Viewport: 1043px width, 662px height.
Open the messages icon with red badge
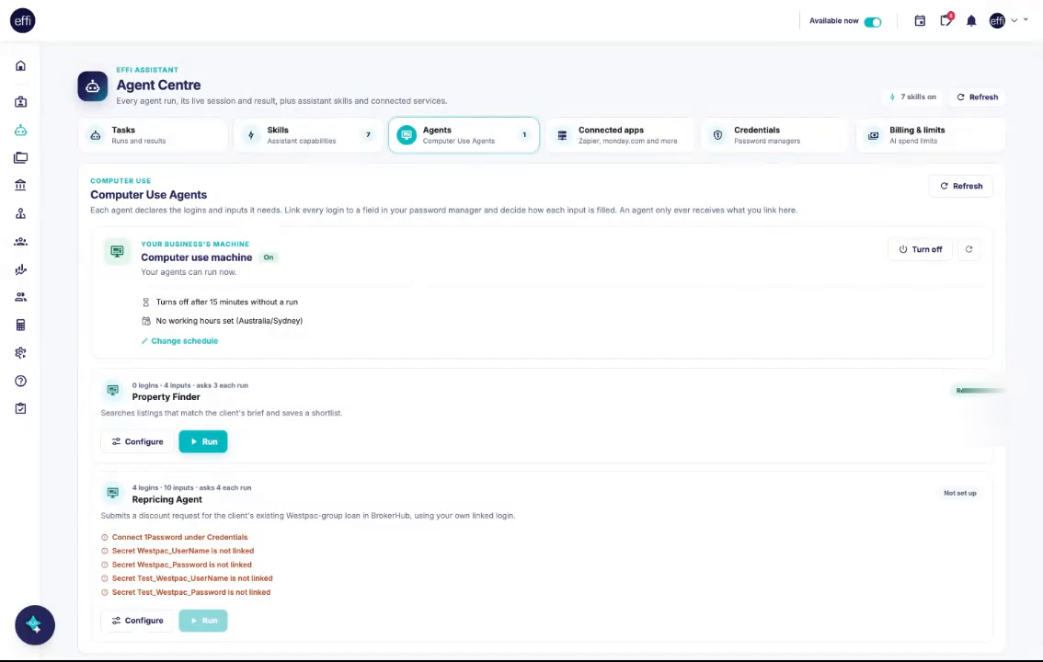(946, 20)
